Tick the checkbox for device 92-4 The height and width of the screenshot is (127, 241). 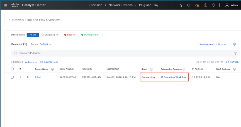pos(12,77)
